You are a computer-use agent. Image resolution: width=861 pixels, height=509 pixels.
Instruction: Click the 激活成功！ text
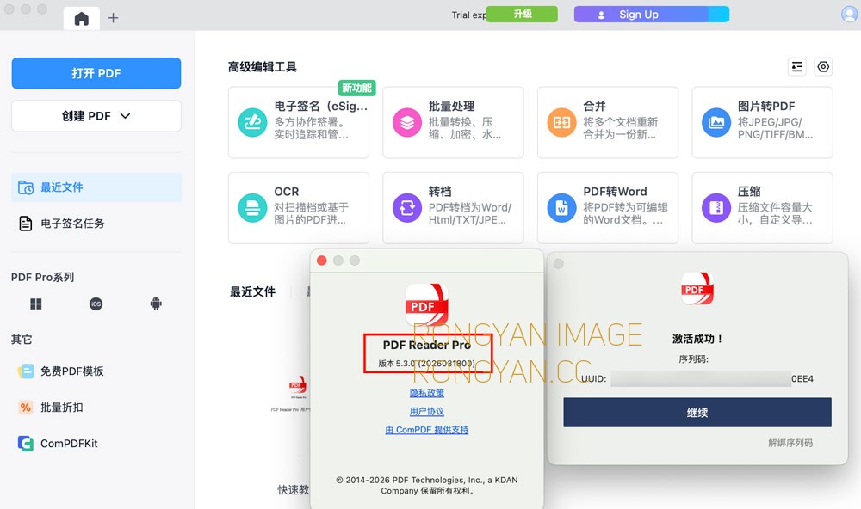pyautogui.click(x=697, y=339)
